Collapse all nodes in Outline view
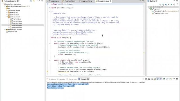Image resolution: width=180 pixels, height=101 pixels. pos(160,4)
